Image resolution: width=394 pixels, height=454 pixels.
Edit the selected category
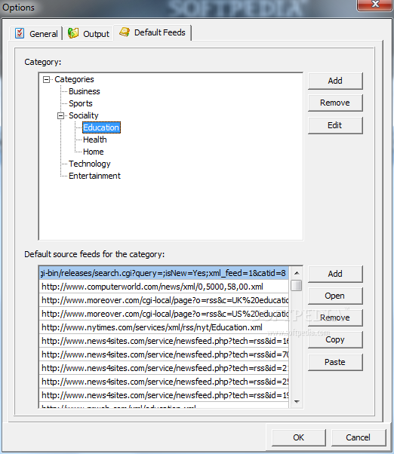coord(335,125)
